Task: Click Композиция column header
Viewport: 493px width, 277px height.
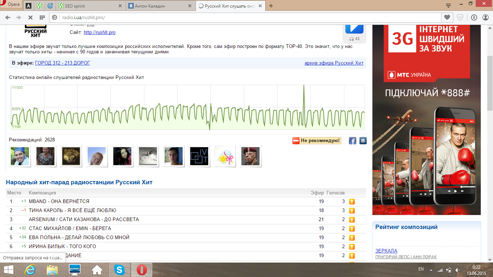Action: coord(42,193)
